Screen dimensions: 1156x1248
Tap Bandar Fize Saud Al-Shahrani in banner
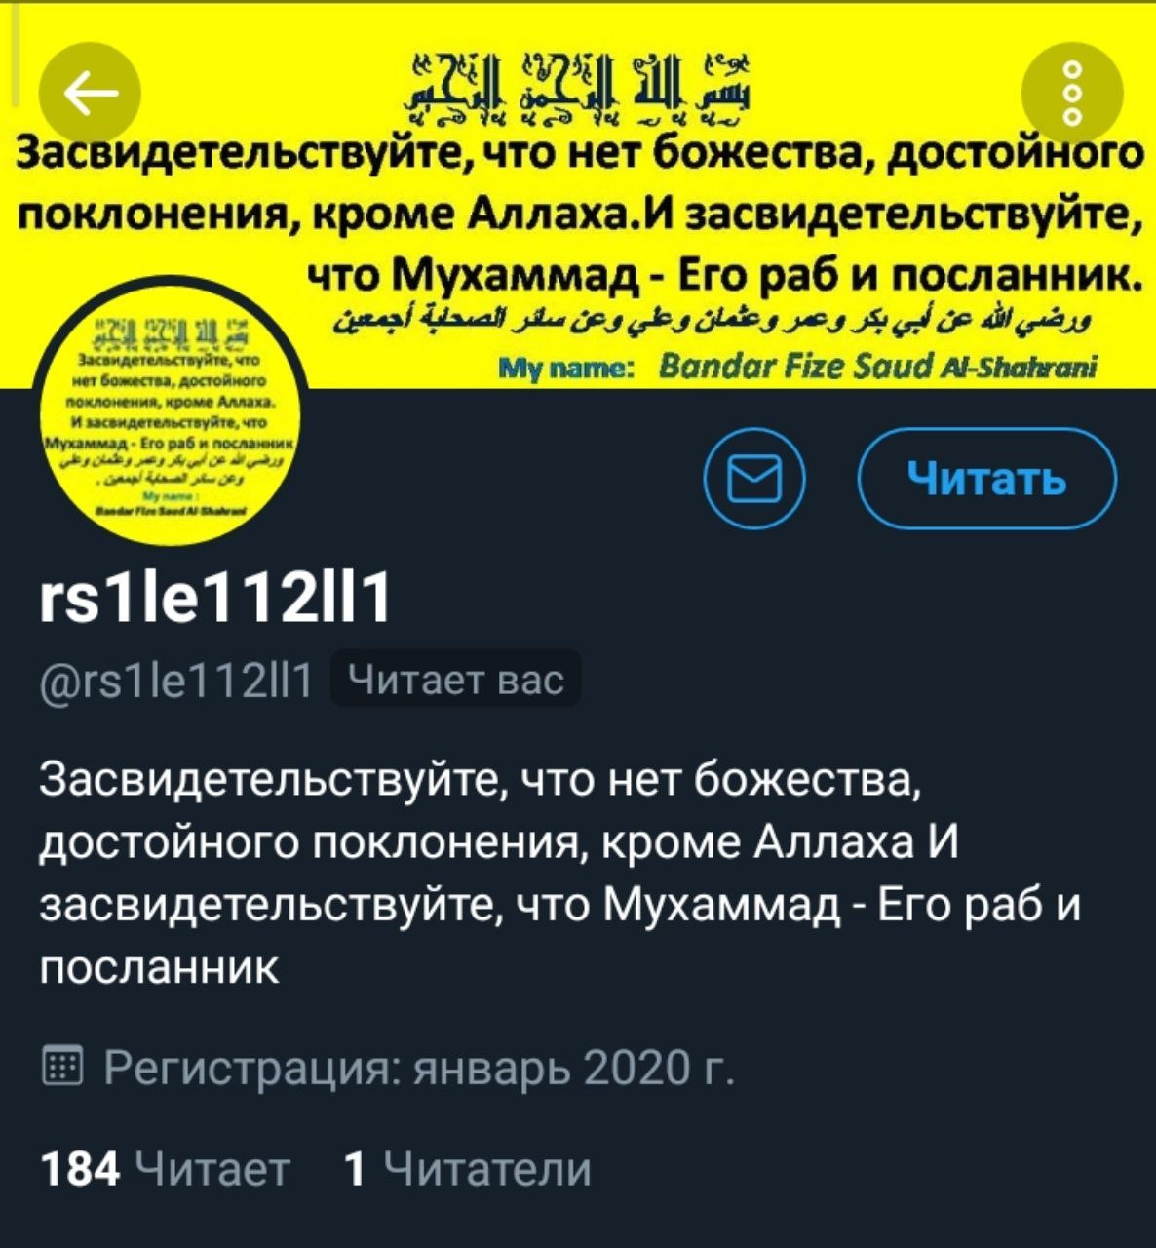(878, 367)
